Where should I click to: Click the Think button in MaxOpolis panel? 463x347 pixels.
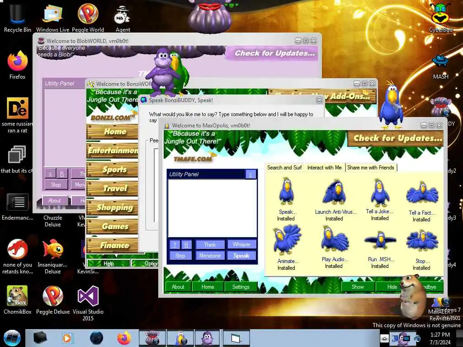click(210, 244)
